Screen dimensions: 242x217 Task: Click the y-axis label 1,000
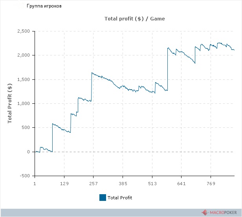[24, 103]
